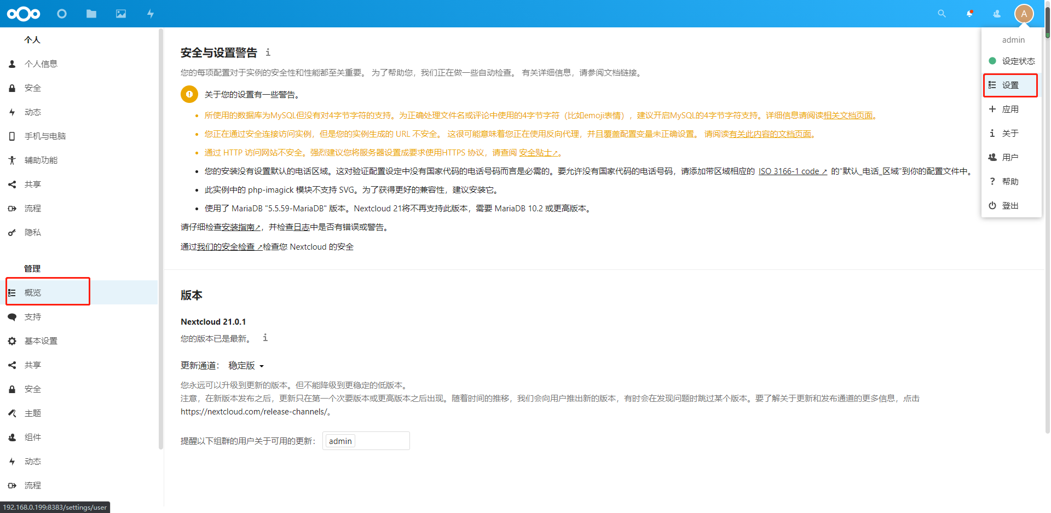Screen dimensions: 1051x513
Task: Follow the 我们的安全检查 link
Action: [230, 247]
